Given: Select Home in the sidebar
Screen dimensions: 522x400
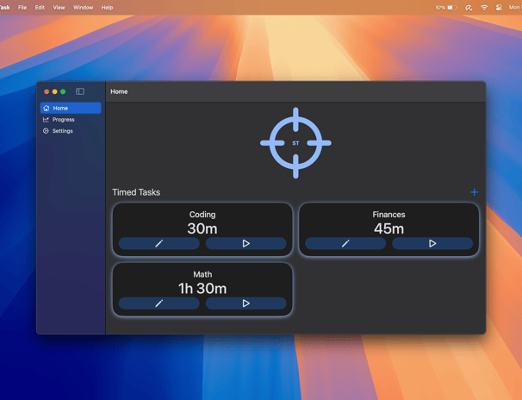Looking at the screenshot, I should tap(71, 108).
